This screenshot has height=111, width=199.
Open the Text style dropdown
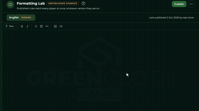pos(11,26)
